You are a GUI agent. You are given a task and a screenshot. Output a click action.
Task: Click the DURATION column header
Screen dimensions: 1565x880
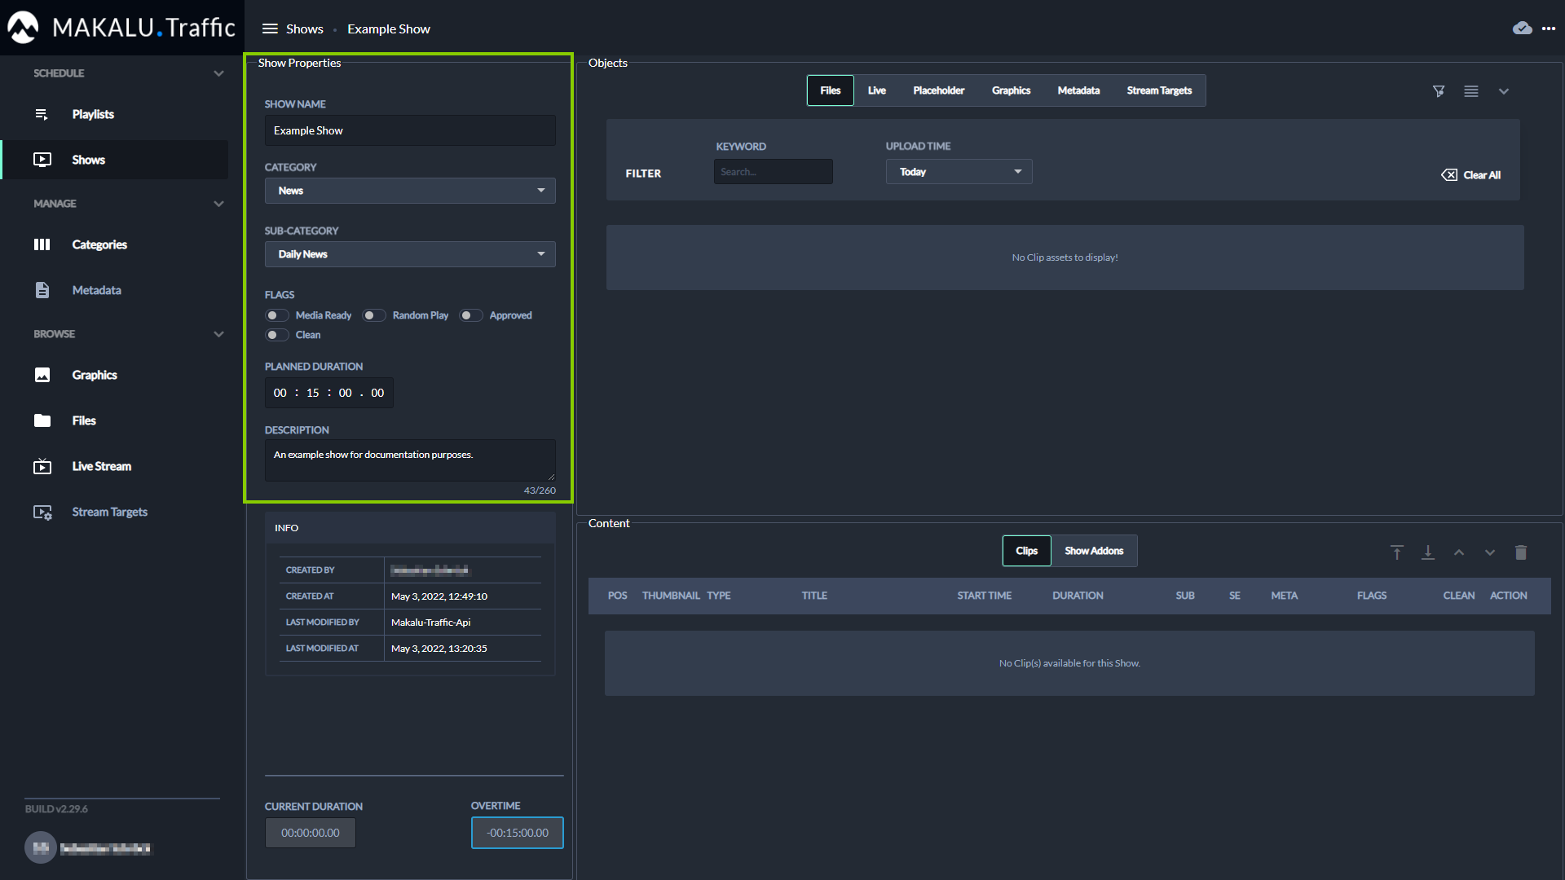tap(1078, 596)
